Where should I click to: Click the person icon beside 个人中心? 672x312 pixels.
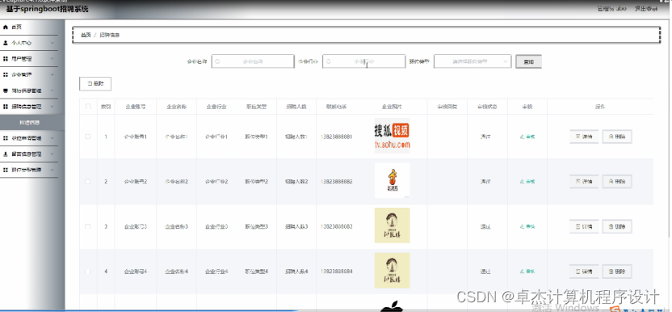click(6, 43)
